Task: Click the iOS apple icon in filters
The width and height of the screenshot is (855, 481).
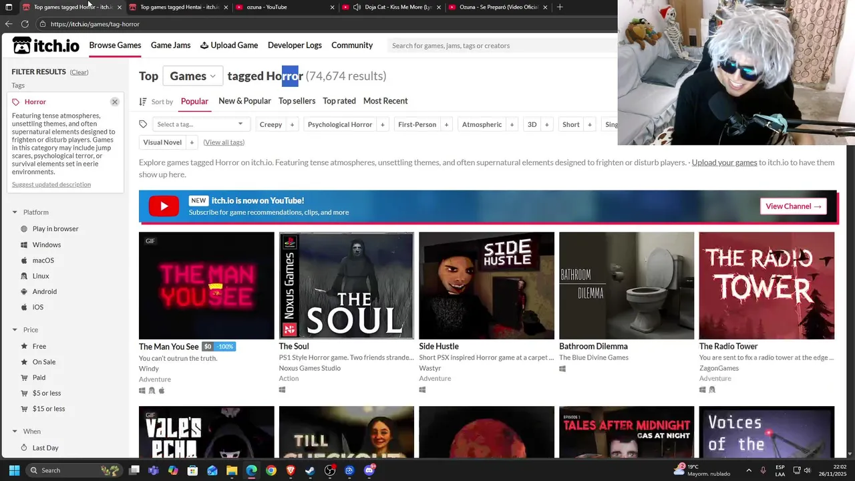Action: 24,307
